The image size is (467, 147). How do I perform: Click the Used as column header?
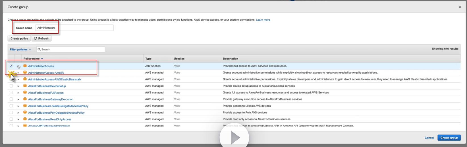point(179,59)
